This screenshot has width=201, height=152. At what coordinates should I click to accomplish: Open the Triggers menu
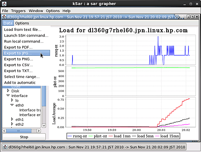tap(18, 11)
